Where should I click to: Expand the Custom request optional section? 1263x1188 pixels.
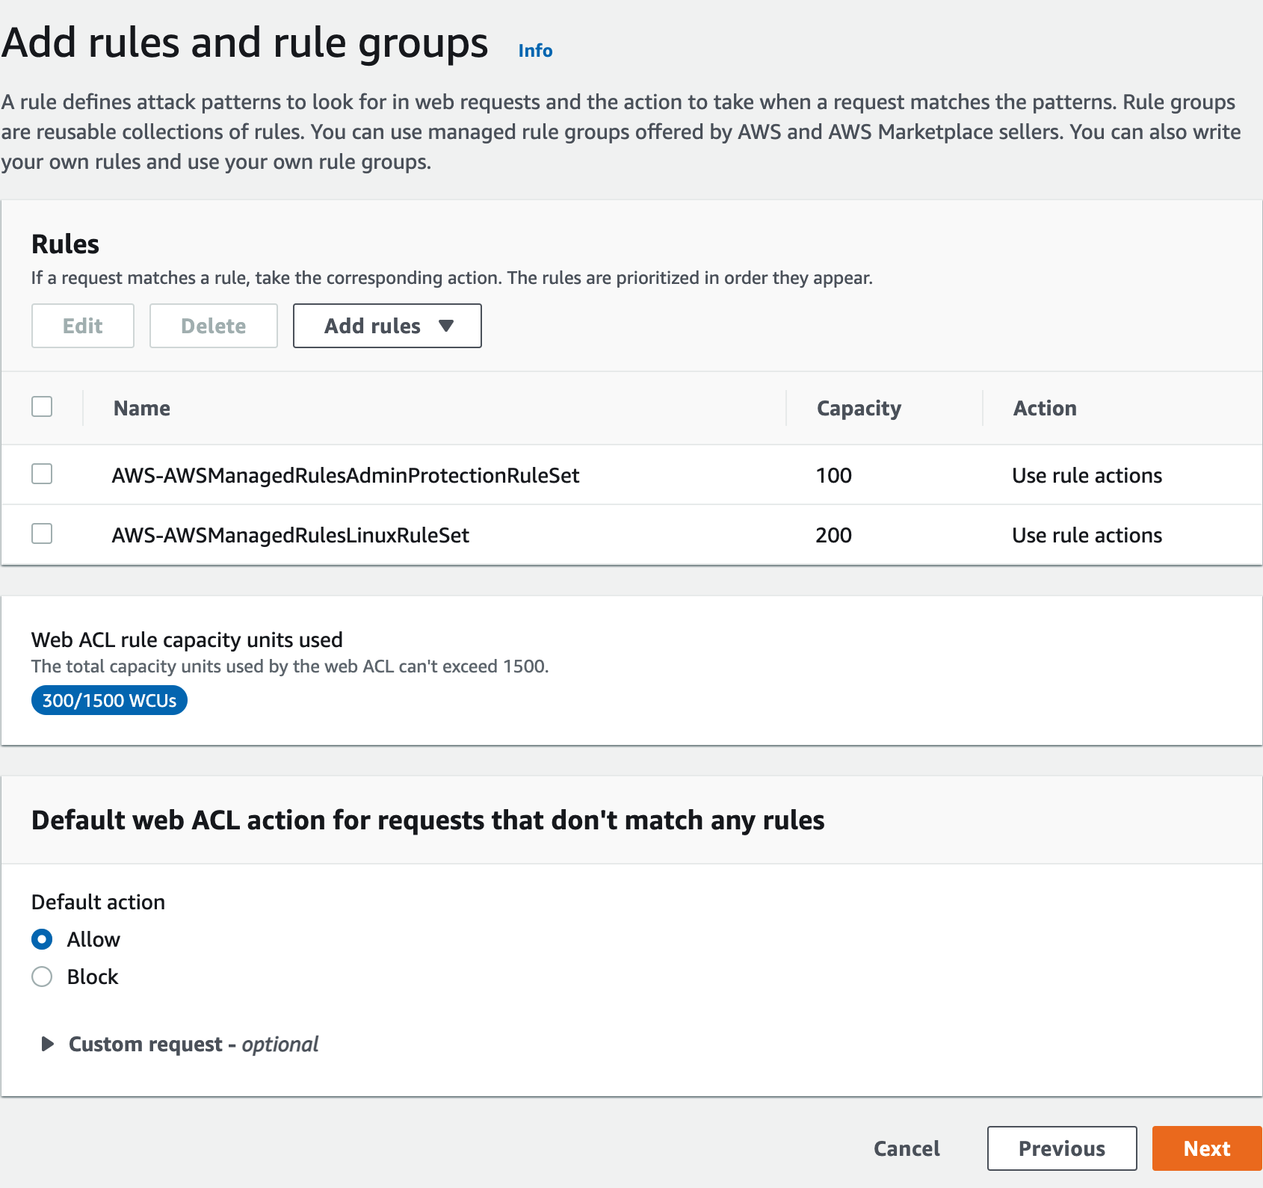coord(47,1044)
